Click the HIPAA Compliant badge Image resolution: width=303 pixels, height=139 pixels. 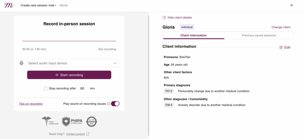tap(50, 122)
